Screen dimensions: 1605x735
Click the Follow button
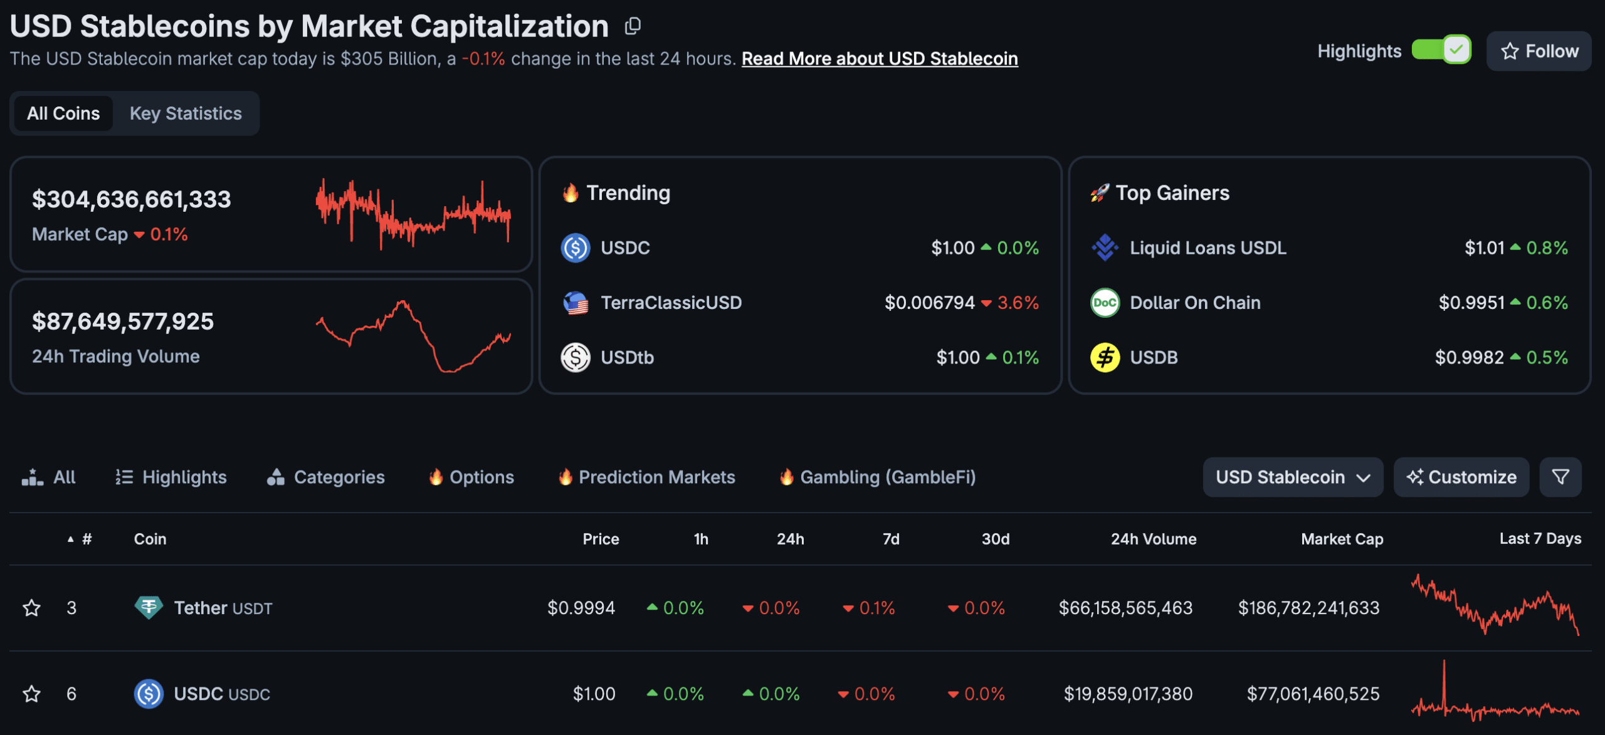tap(1539, 51)
